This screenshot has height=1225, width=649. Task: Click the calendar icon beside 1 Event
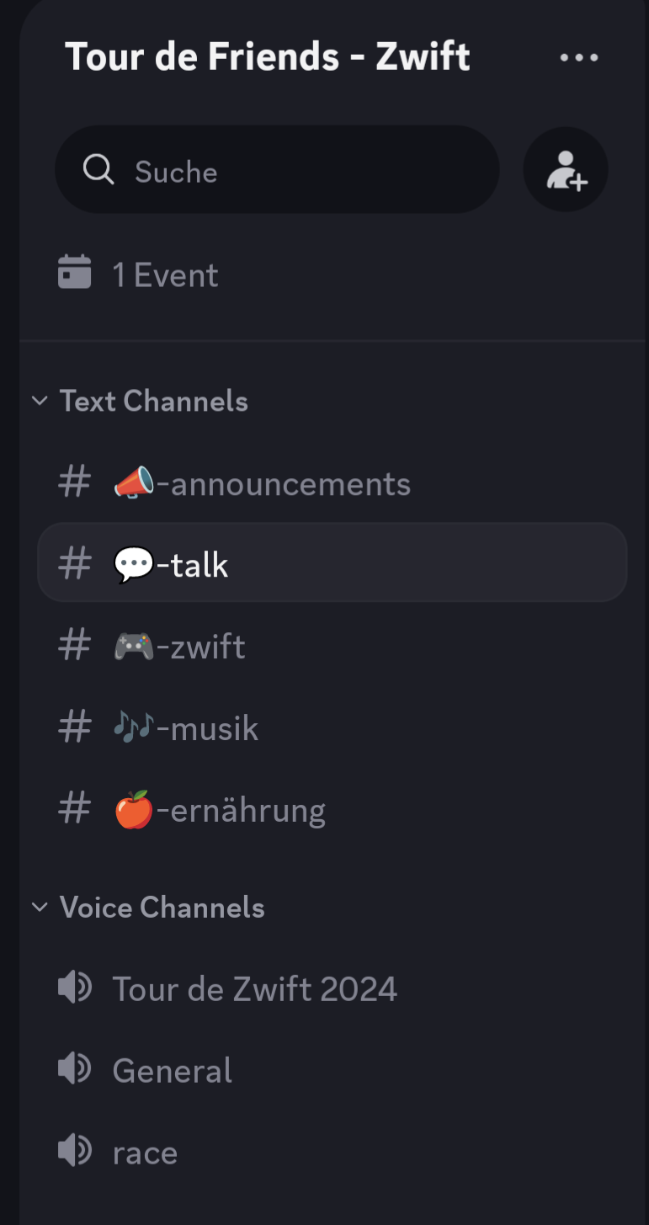[x=75, y=274]
